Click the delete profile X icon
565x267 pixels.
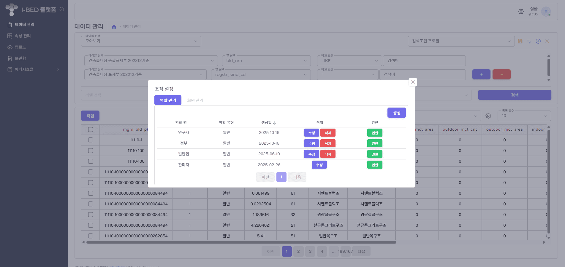(547, 41)
